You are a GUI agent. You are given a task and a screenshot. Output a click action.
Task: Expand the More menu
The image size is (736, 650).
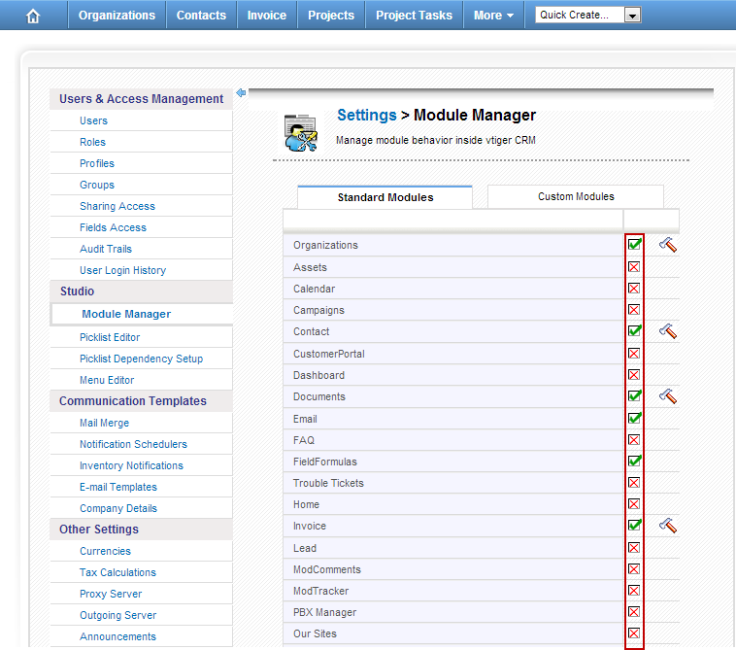(x=493, y=16)
